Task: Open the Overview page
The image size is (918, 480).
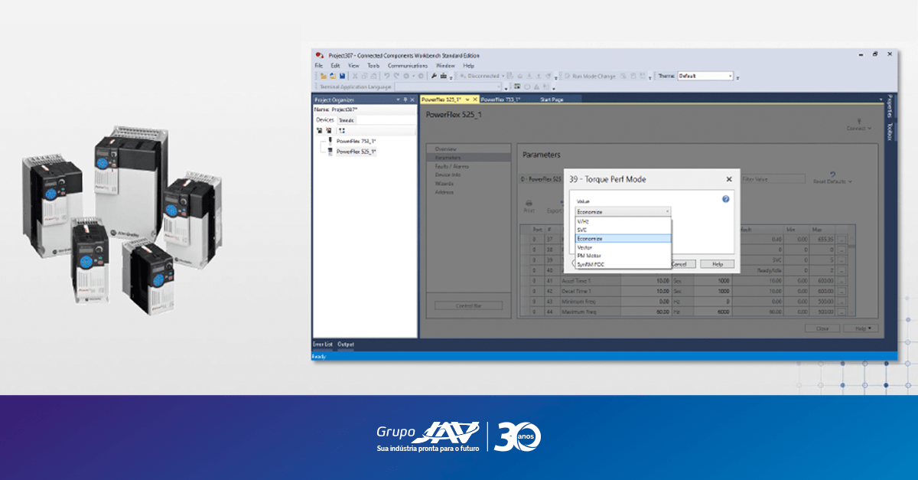Action: (445, 148)
